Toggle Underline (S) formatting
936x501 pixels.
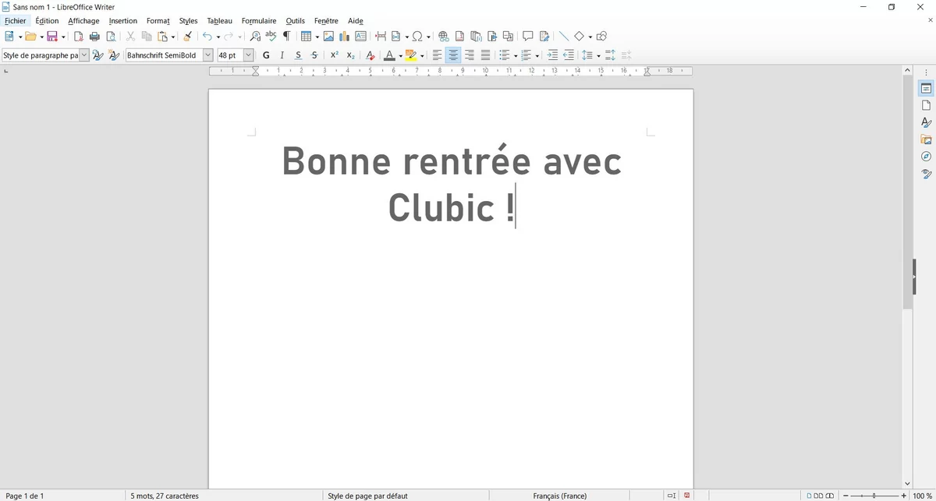[x=298, y=55]
